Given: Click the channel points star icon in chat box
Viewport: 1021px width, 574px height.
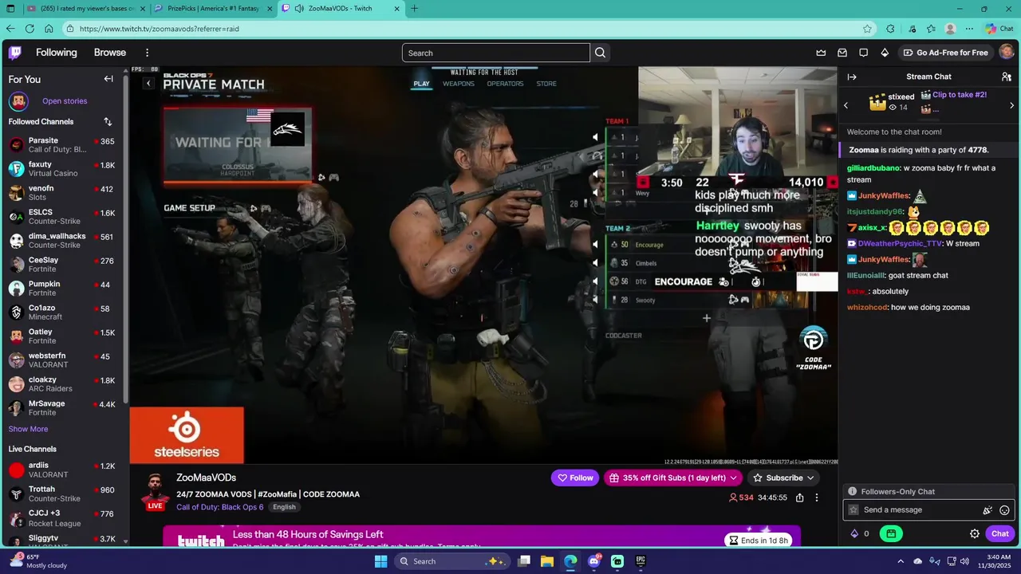Looking at the screenshot, I should pos(853,510).
